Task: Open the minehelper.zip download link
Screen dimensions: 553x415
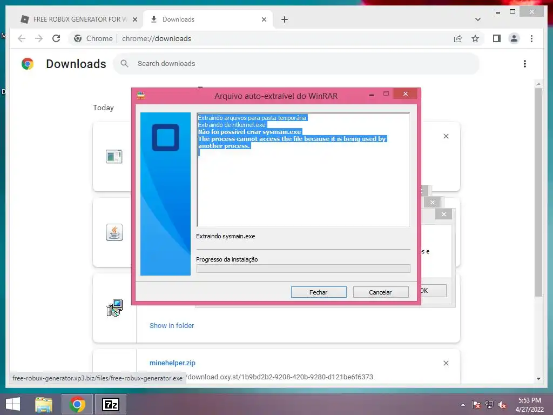Action: pyautogui.click(x=172, y=363)
